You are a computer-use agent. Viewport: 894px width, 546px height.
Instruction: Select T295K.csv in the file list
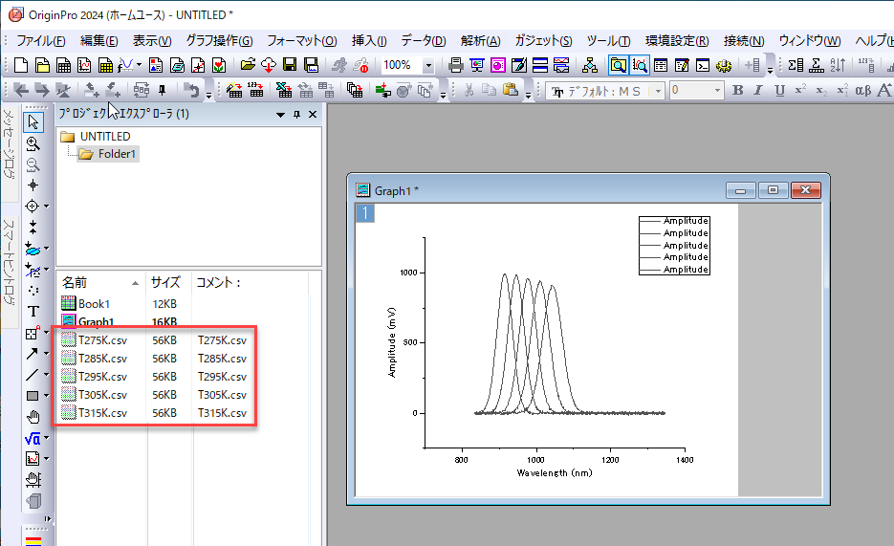[x=102, y=377]
